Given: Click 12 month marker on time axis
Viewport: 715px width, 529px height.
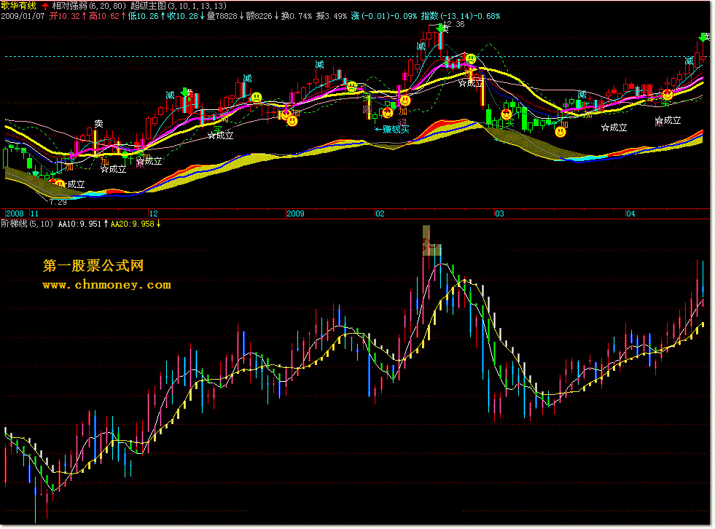Looking at the screenshot, I should (x=153, y=213).
